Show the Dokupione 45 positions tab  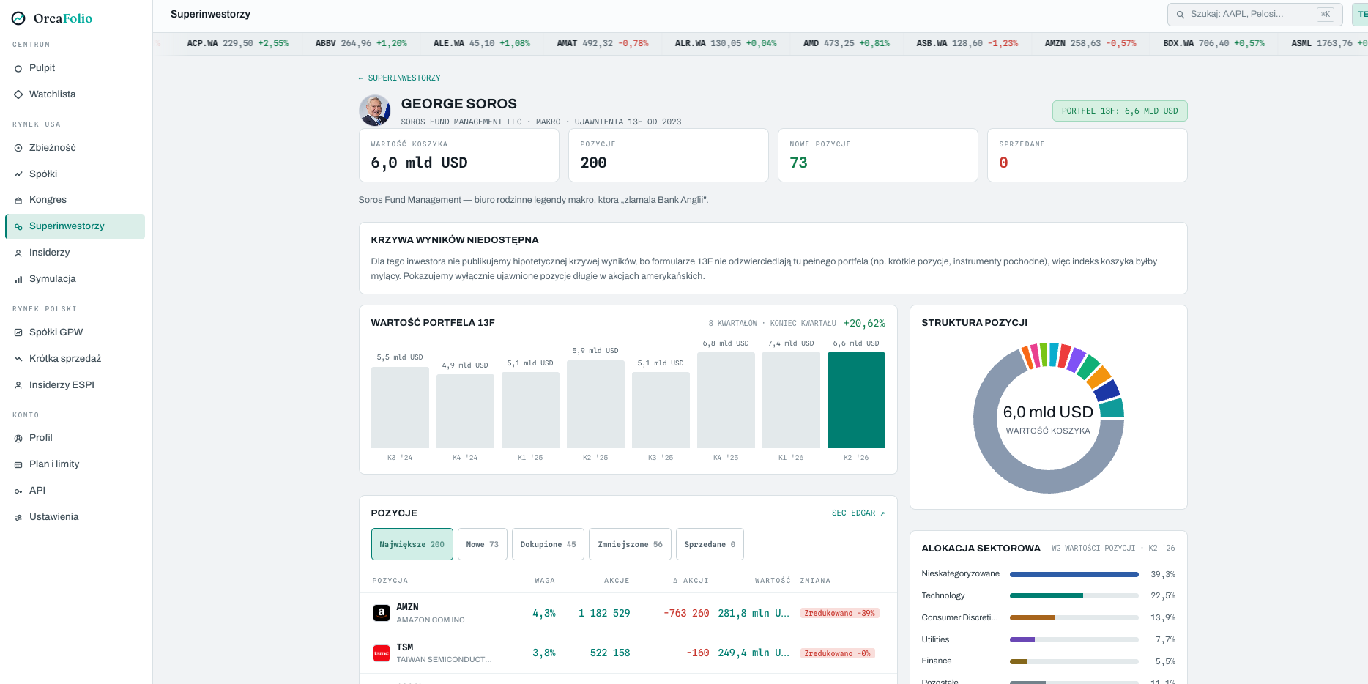(549, 544)
